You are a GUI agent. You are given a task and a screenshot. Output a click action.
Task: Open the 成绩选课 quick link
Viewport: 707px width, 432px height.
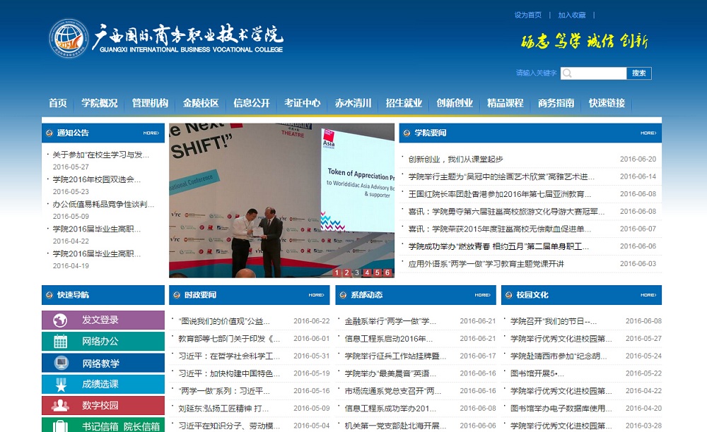tap(103, 384)
